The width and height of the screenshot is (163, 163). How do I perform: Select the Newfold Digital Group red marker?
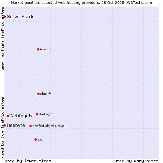30,126
